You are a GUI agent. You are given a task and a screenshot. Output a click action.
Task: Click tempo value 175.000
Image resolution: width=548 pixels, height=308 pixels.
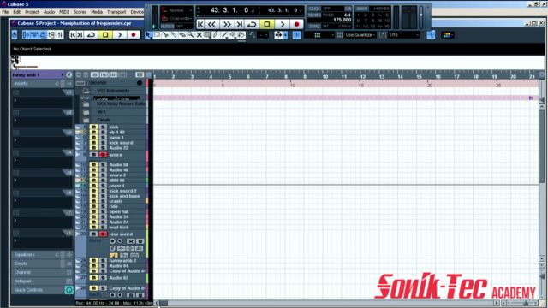point(342,20)
